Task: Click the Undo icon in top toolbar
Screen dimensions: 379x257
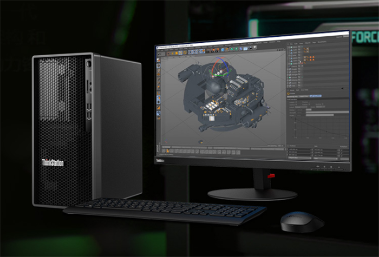Action: coord(160,53)
